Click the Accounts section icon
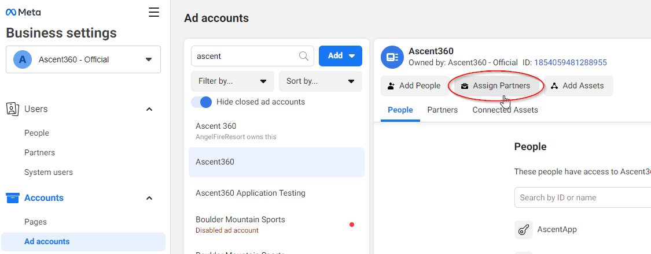Image resolution: width=651 pixels, height=254 pixels. (x=13, y=198)
